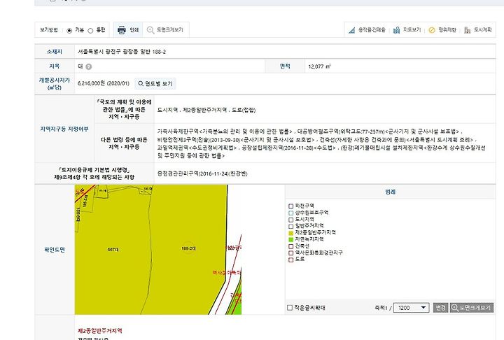Click the 면적 column label
This screenshot has width=504, height=340.
point(285,66)
